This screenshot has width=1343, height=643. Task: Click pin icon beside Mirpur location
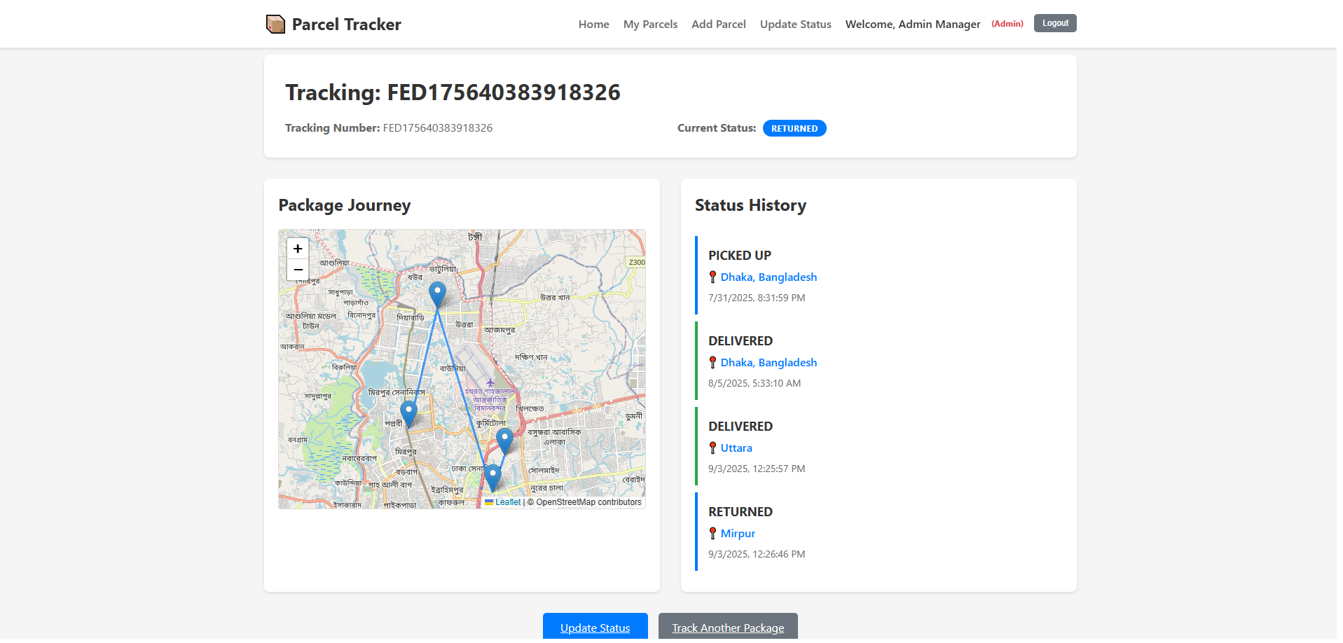pos(712,534)
